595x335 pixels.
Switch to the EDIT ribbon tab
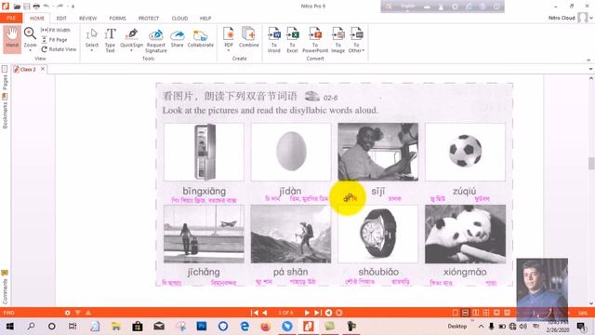click(x=61, y=19)
